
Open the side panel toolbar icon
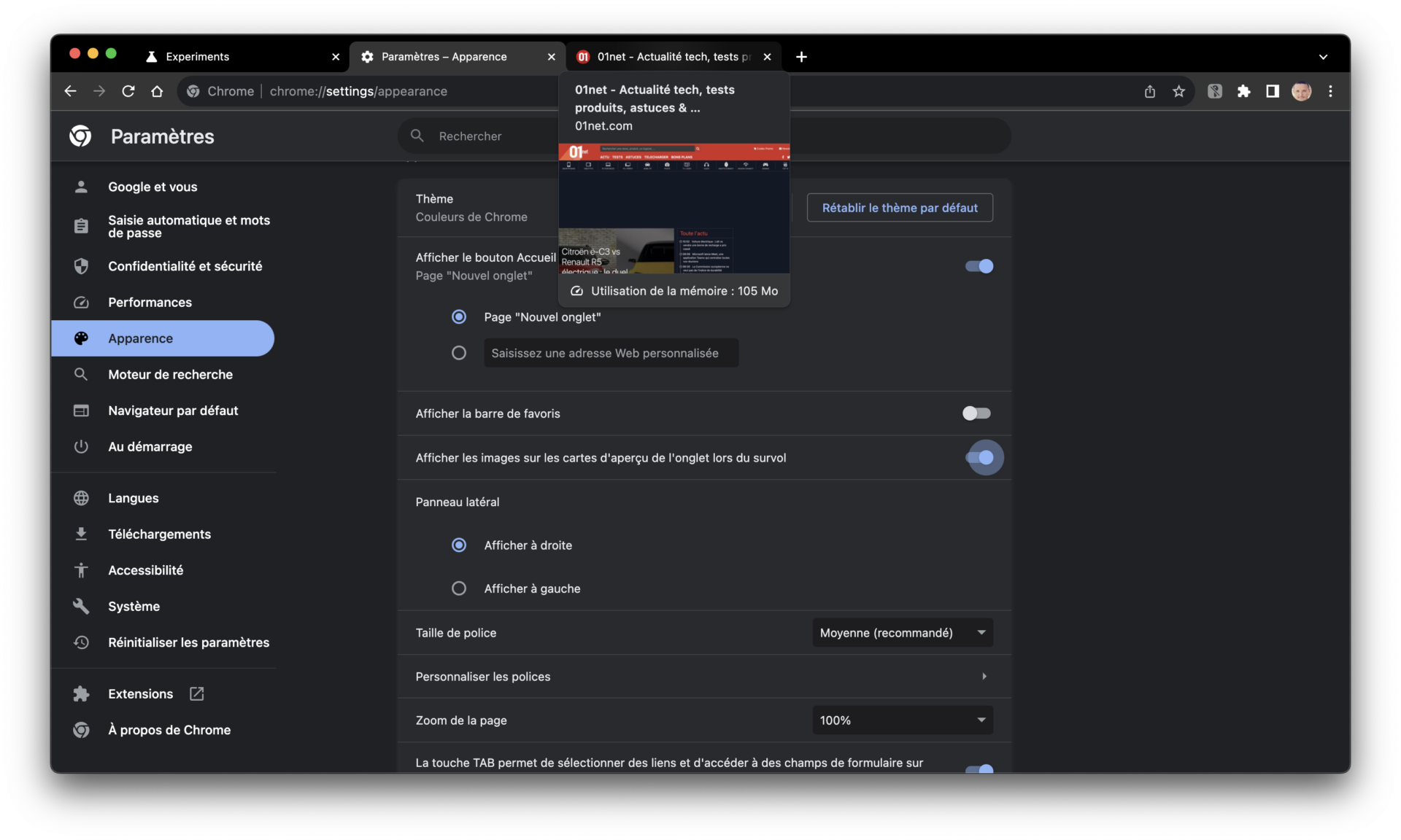1272,91
